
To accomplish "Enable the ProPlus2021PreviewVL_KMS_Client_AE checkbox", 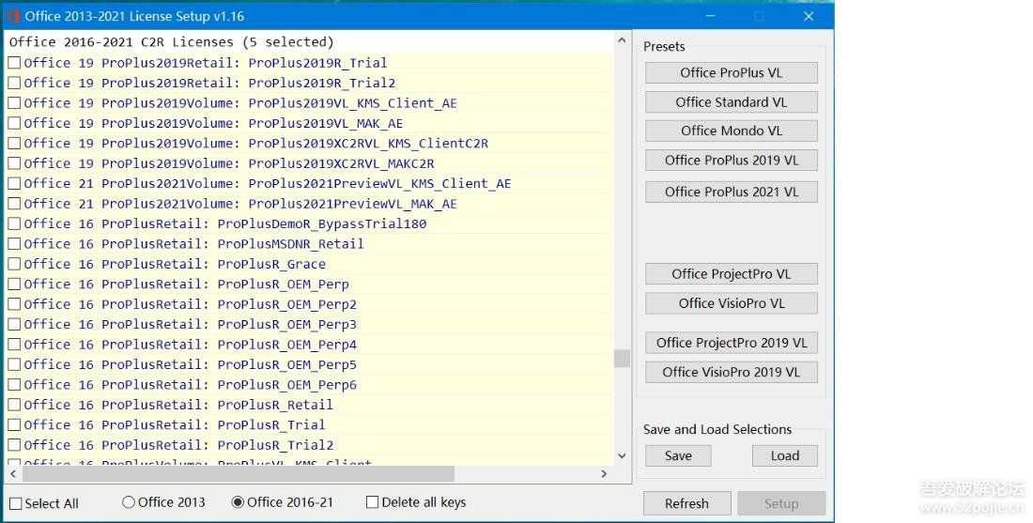I will [x=14, y=183].
